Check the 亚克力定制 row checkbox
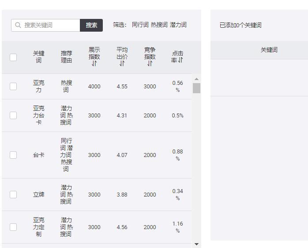308x248 pixels. point(13,227)
